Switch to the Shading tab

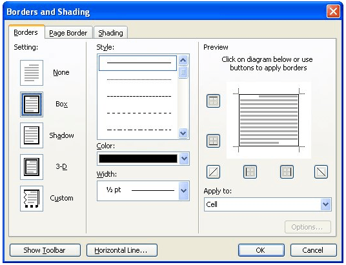pos(110,33)
